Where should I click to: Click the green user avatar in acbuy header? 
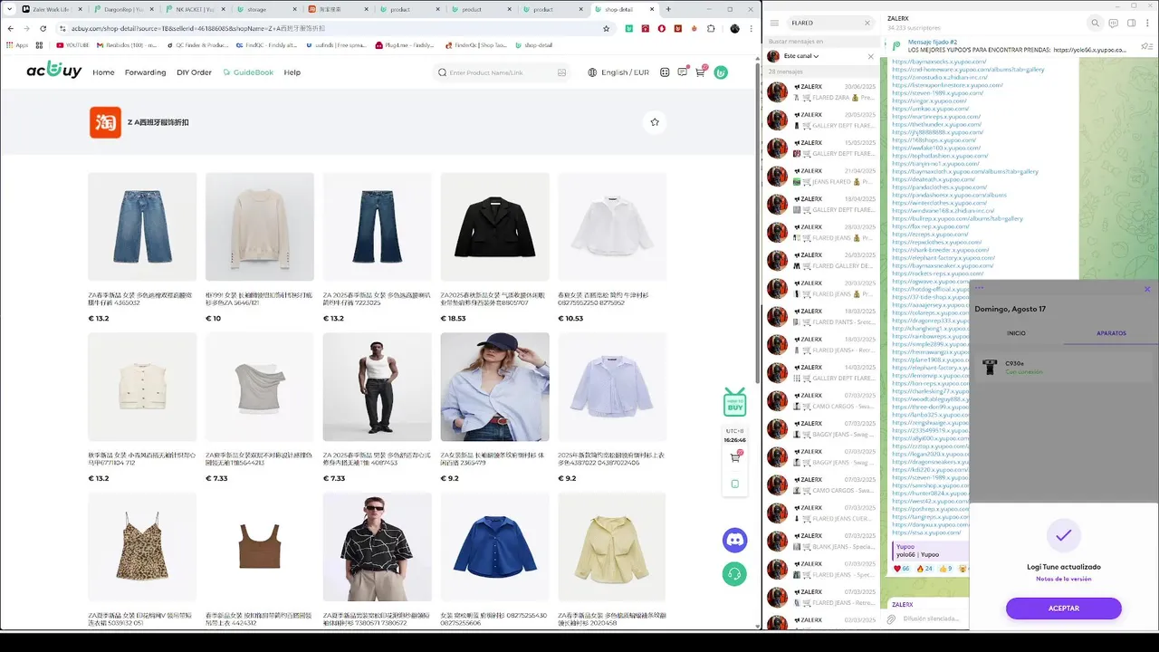tap(721, 72)
